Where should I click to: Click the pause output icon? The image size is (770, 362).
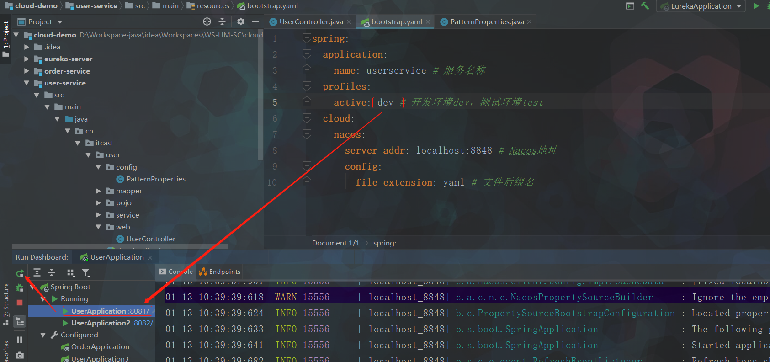click(20, 340)
